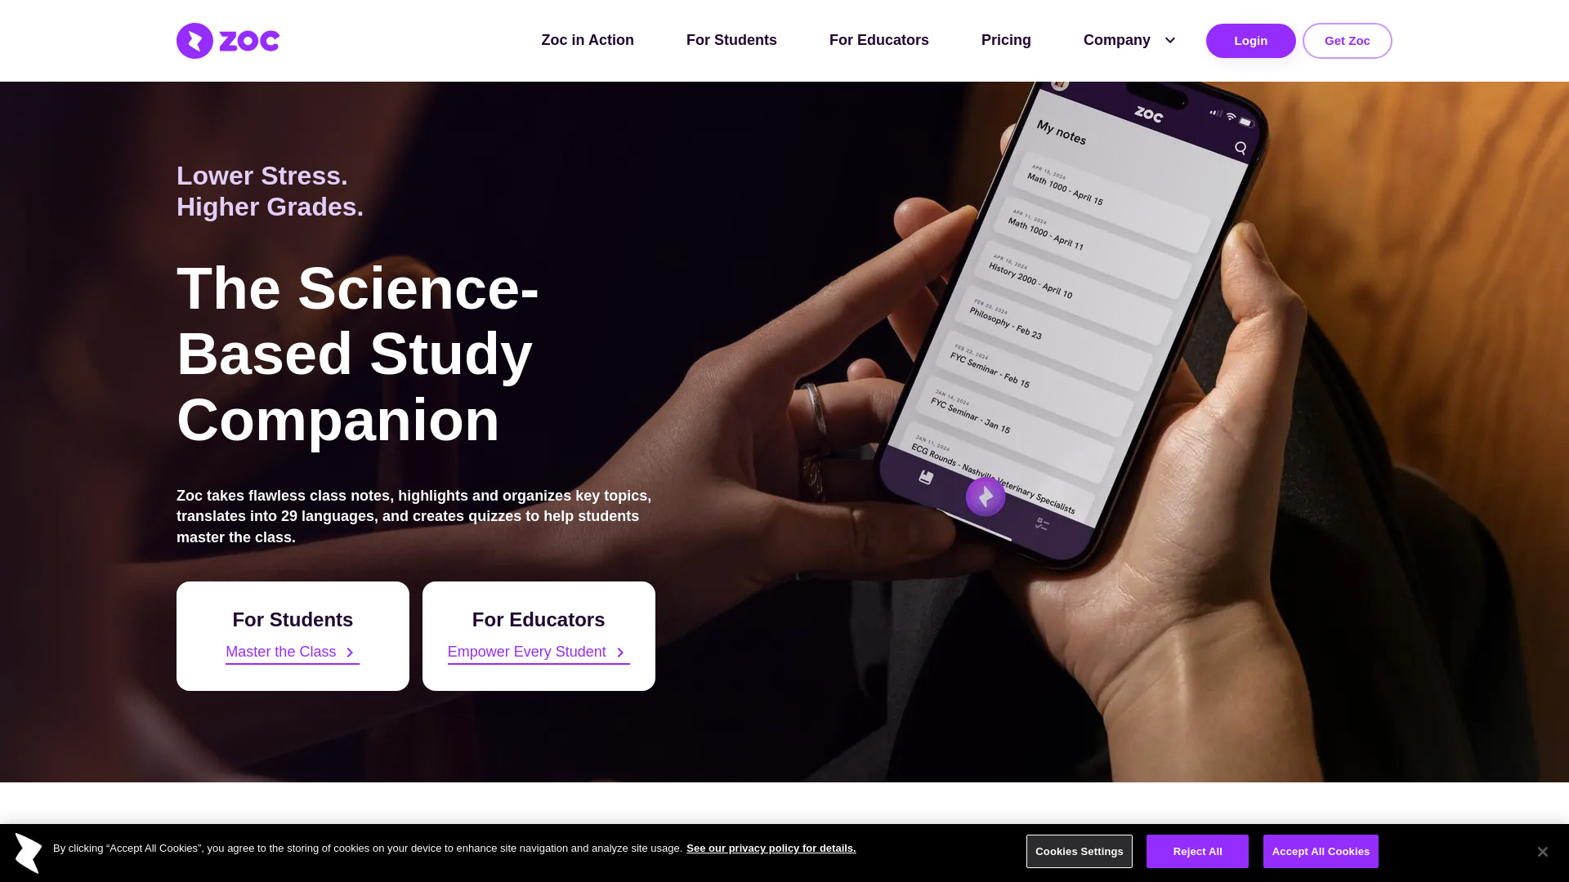
Task: Click the close button on cookie banner
Action: point(1542,852)
